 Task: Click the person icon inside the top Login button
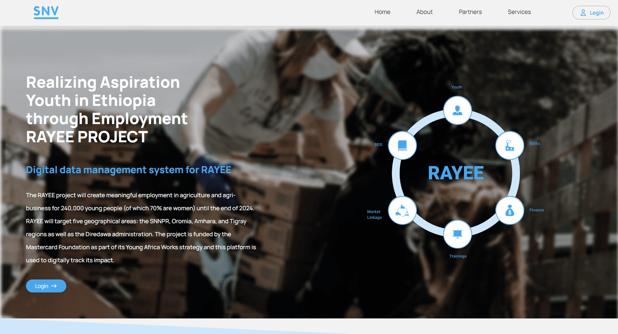[x=583, y=12]
